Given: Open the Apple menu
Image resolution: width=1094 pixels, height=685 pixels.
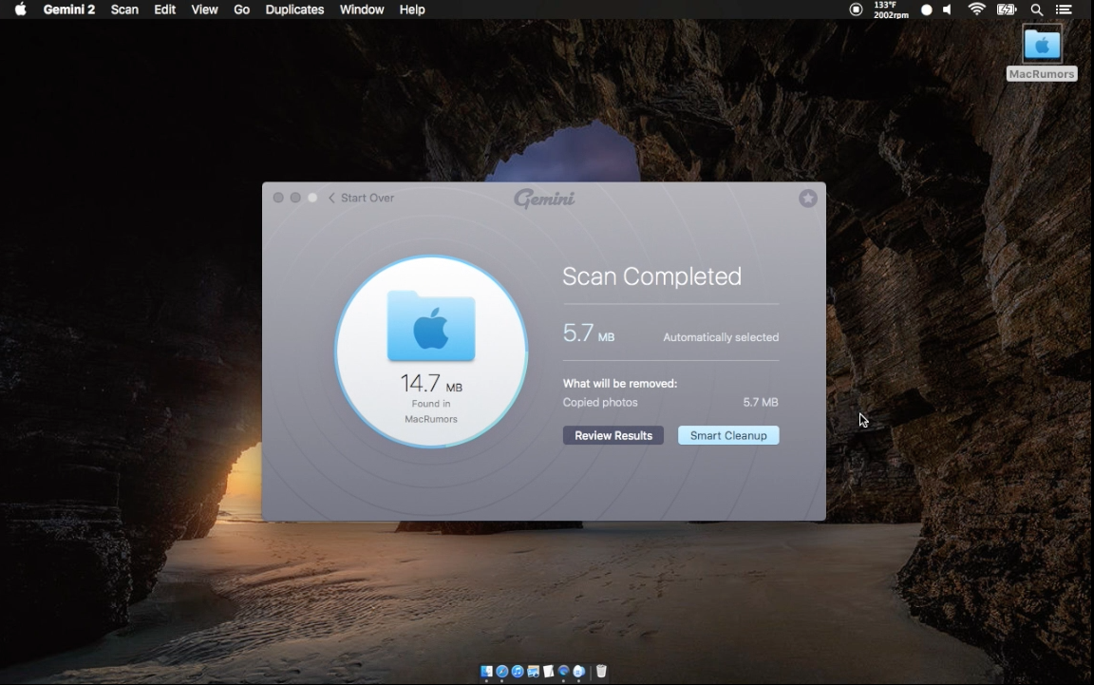Looking at the screenshot, I should [x=20, y=10].
